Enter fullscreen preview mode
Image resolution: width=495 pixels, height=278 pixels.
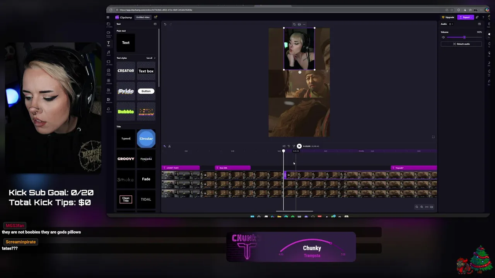click(x=433, y=137)
